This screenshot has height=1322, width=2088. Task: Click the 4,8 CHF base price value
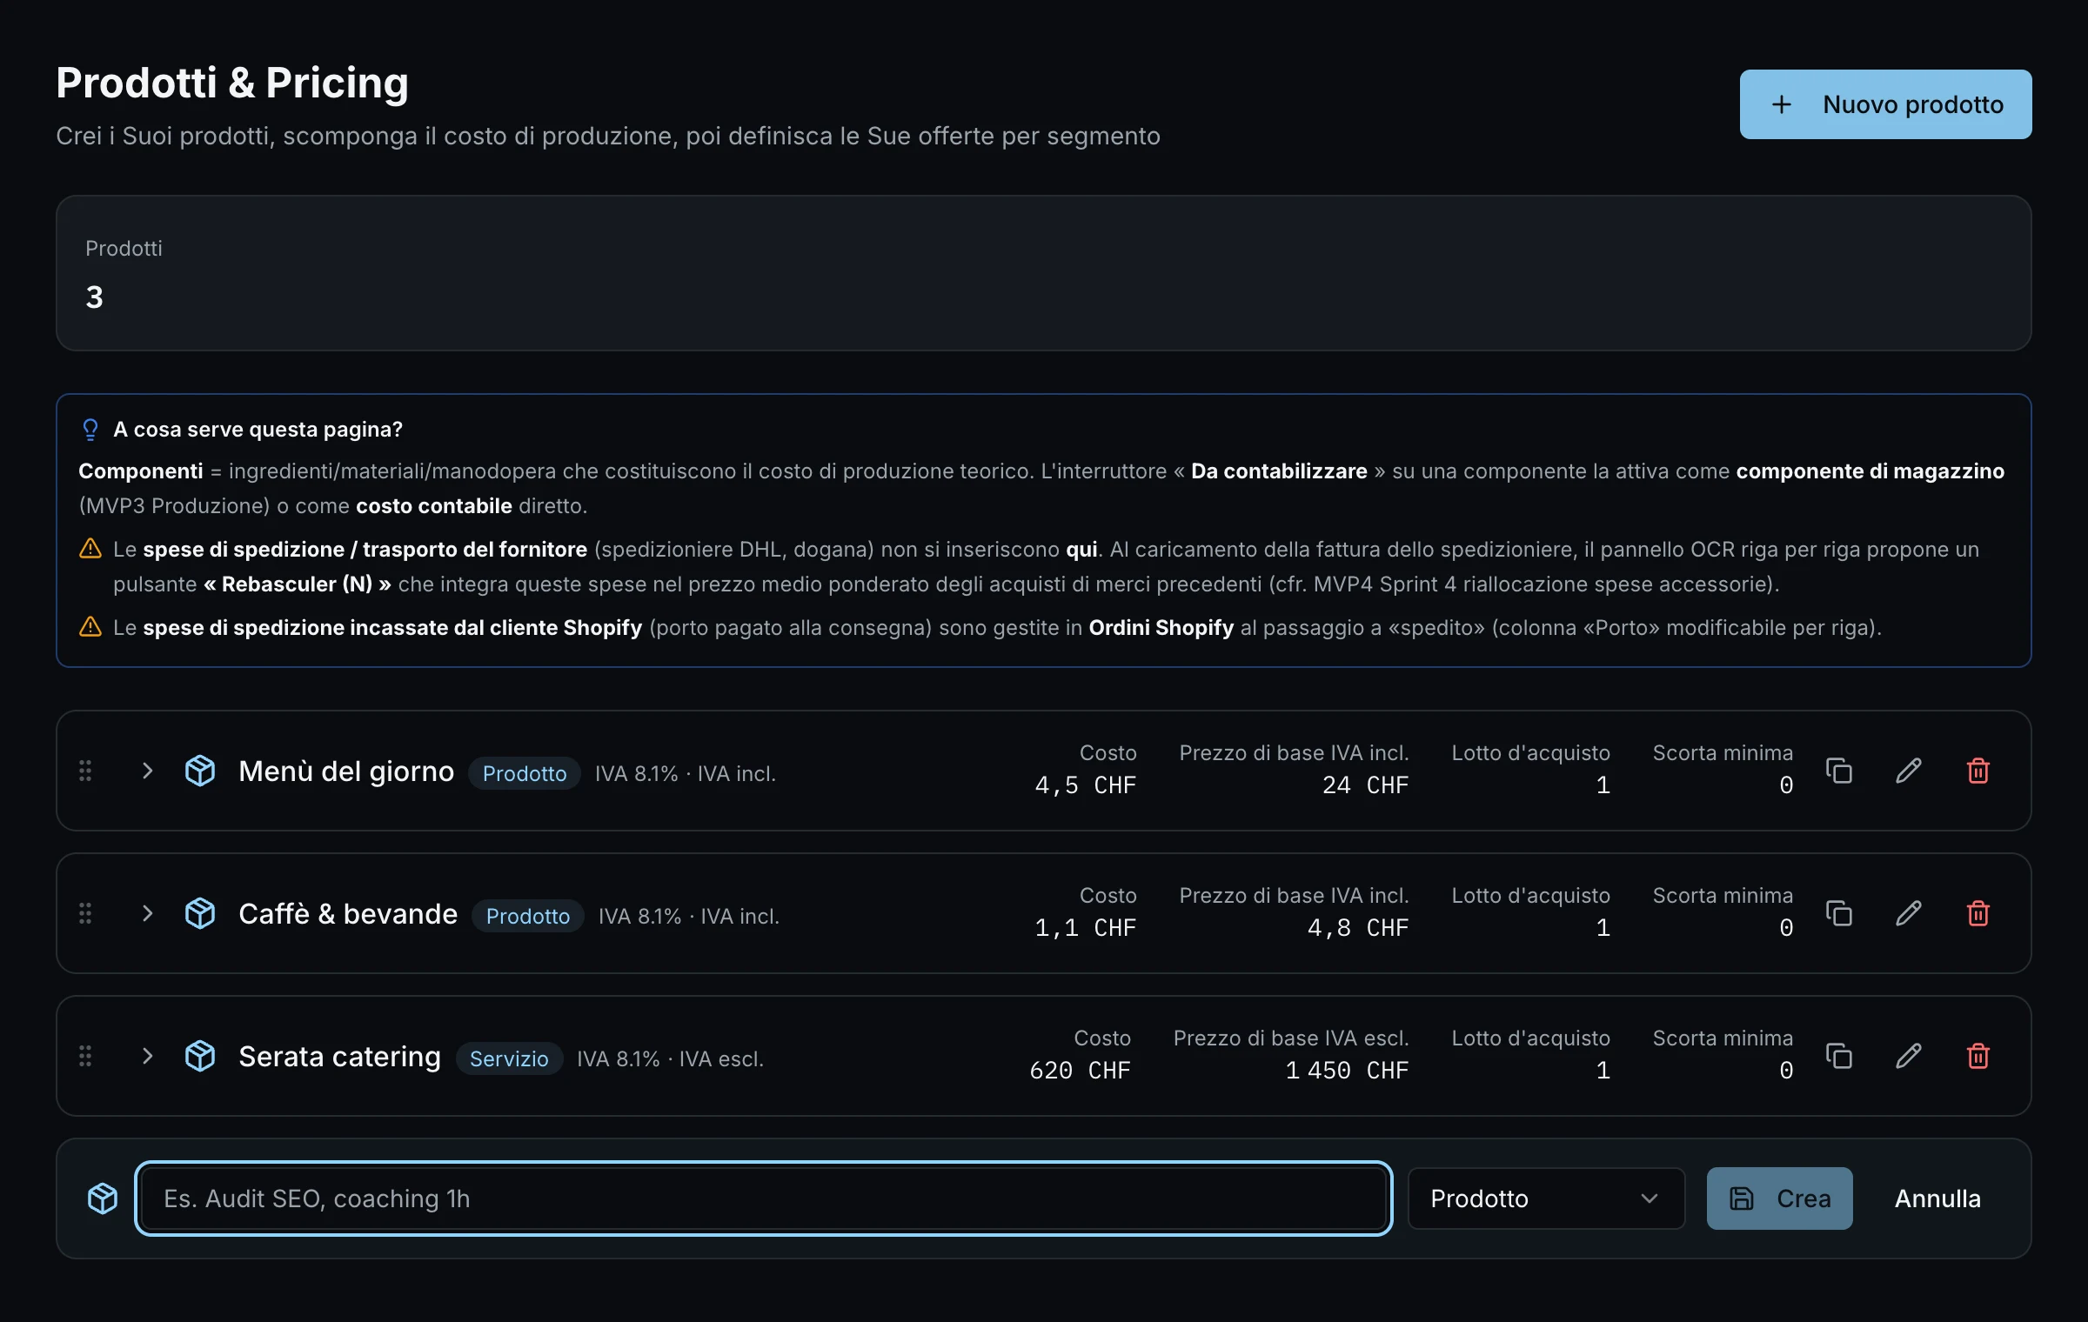(1357, 928)
